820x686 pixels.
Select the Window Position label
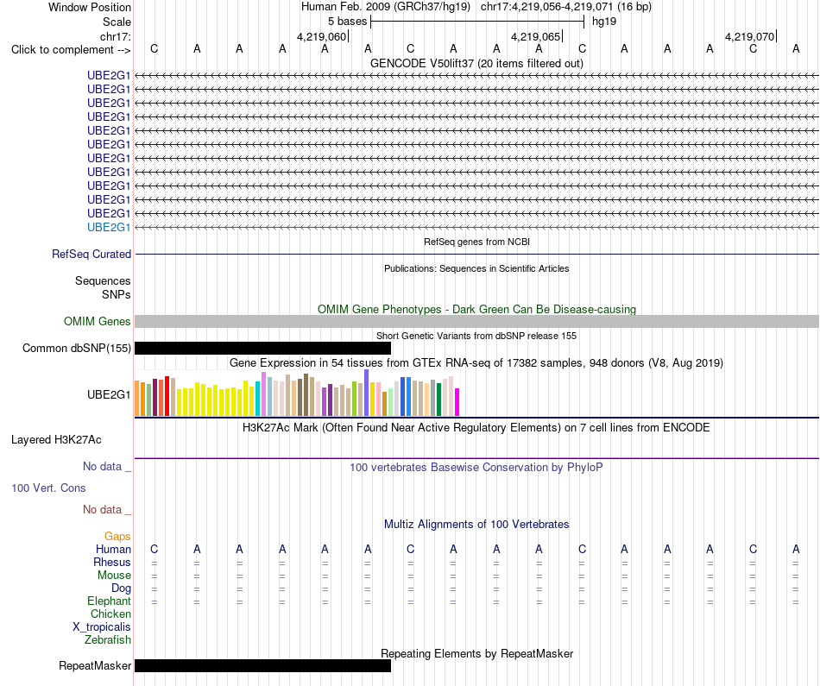pyautogui.click(x=90, y=7)
